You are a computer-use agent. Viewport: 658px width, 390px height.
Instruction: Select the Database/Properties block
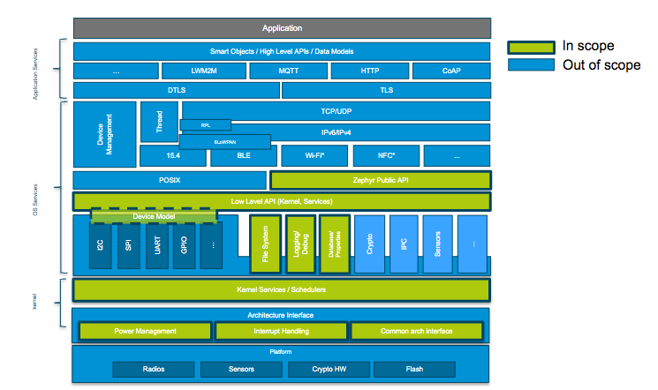click(x=335, y=244)
